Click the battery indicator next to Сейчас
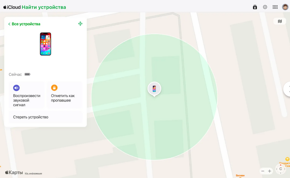The width and height of the screenshot is (290, 178). coord(27,74)
